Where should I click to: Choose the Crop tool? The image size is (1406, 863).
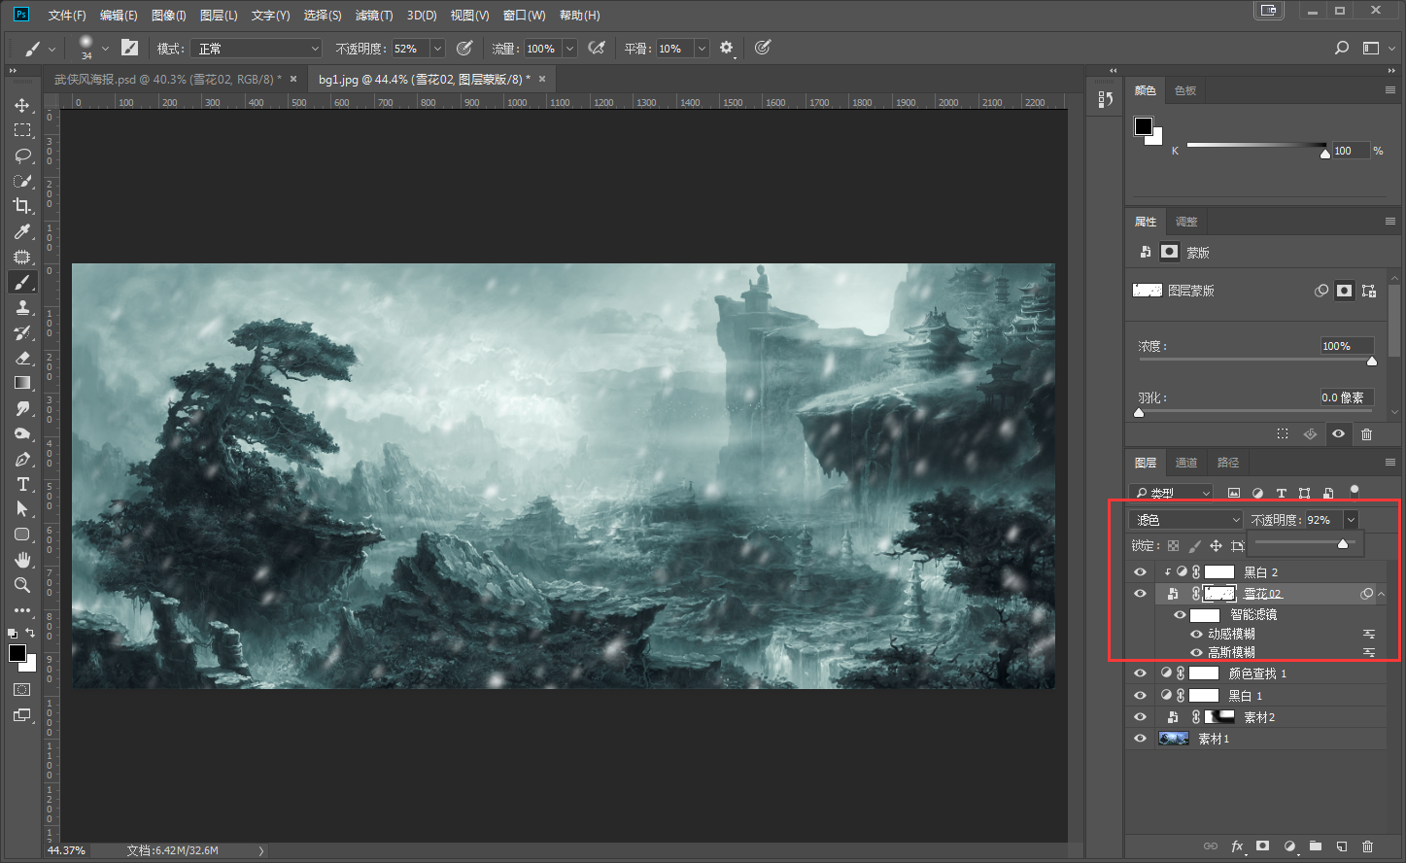click(22, 206)
